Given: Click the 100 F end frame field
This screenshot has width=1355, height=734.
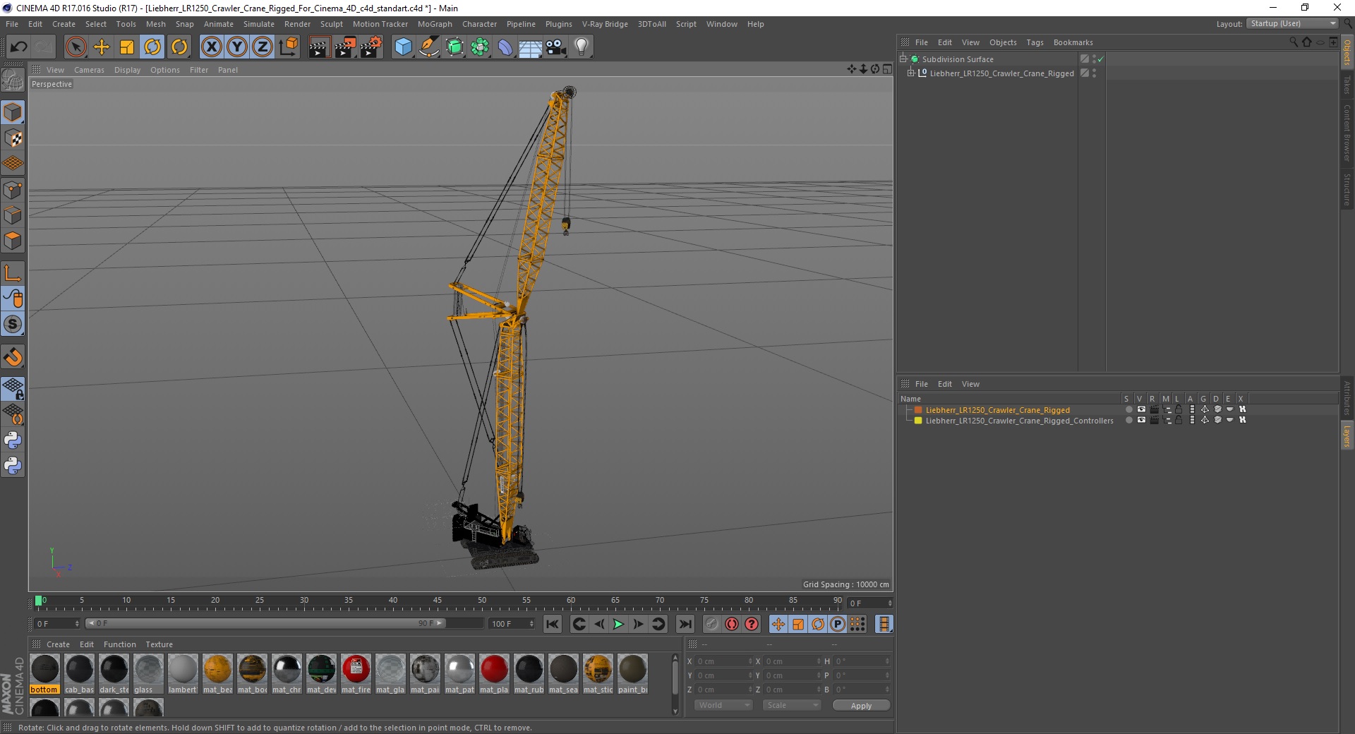Looking at the screenshot, I should click(512, 624).
